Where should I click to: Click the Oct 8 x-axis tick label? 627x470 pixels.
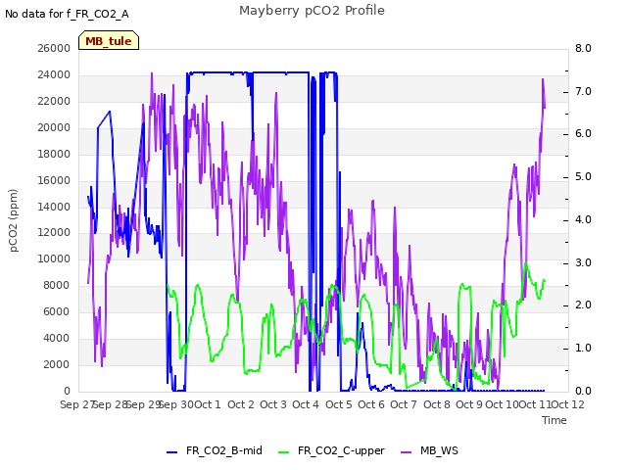(437, 404)
